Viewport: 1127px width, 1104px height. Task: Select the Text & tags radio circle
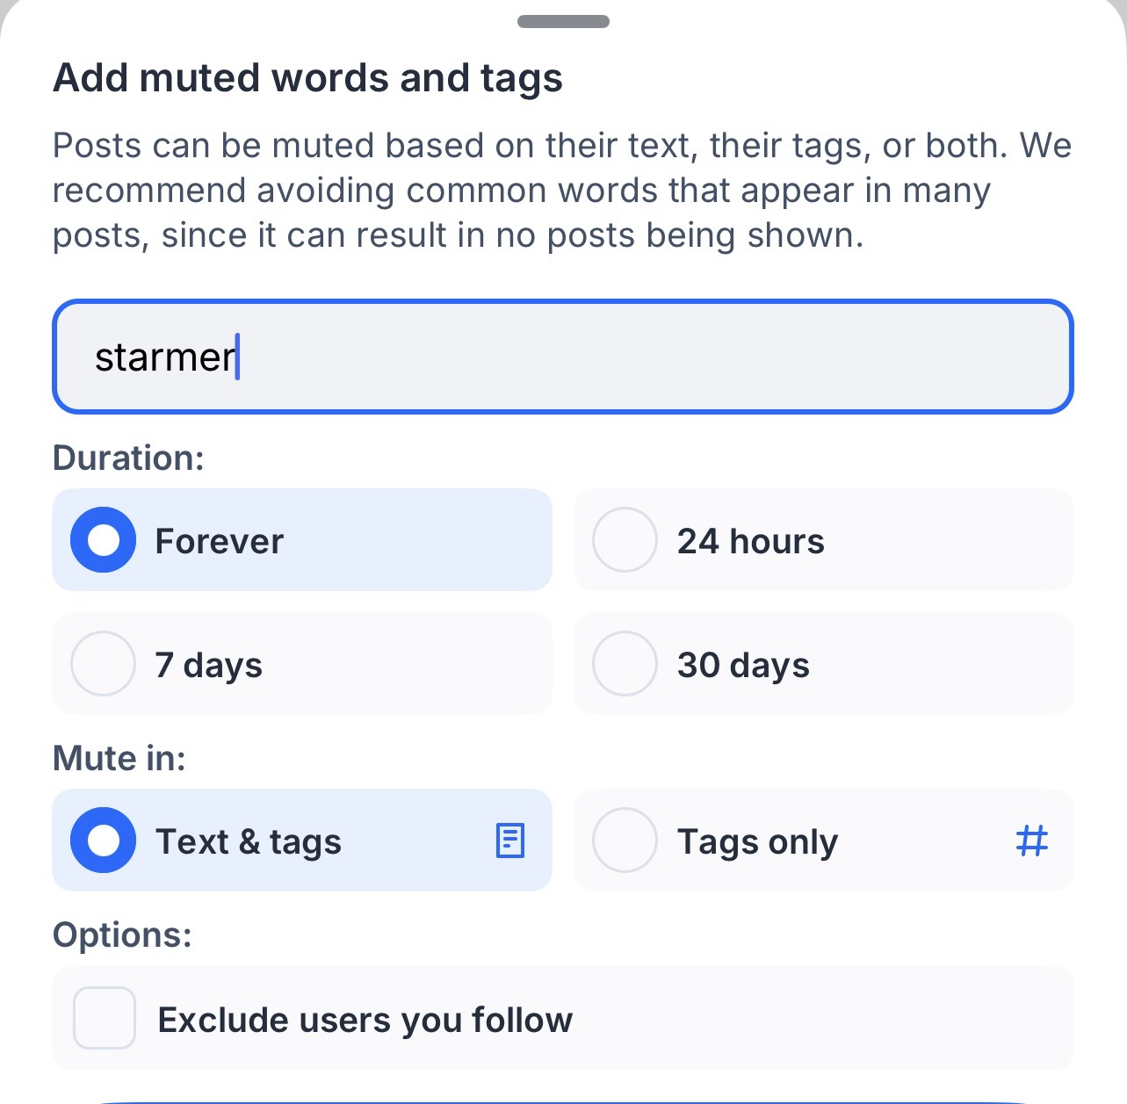coord(104,841)
